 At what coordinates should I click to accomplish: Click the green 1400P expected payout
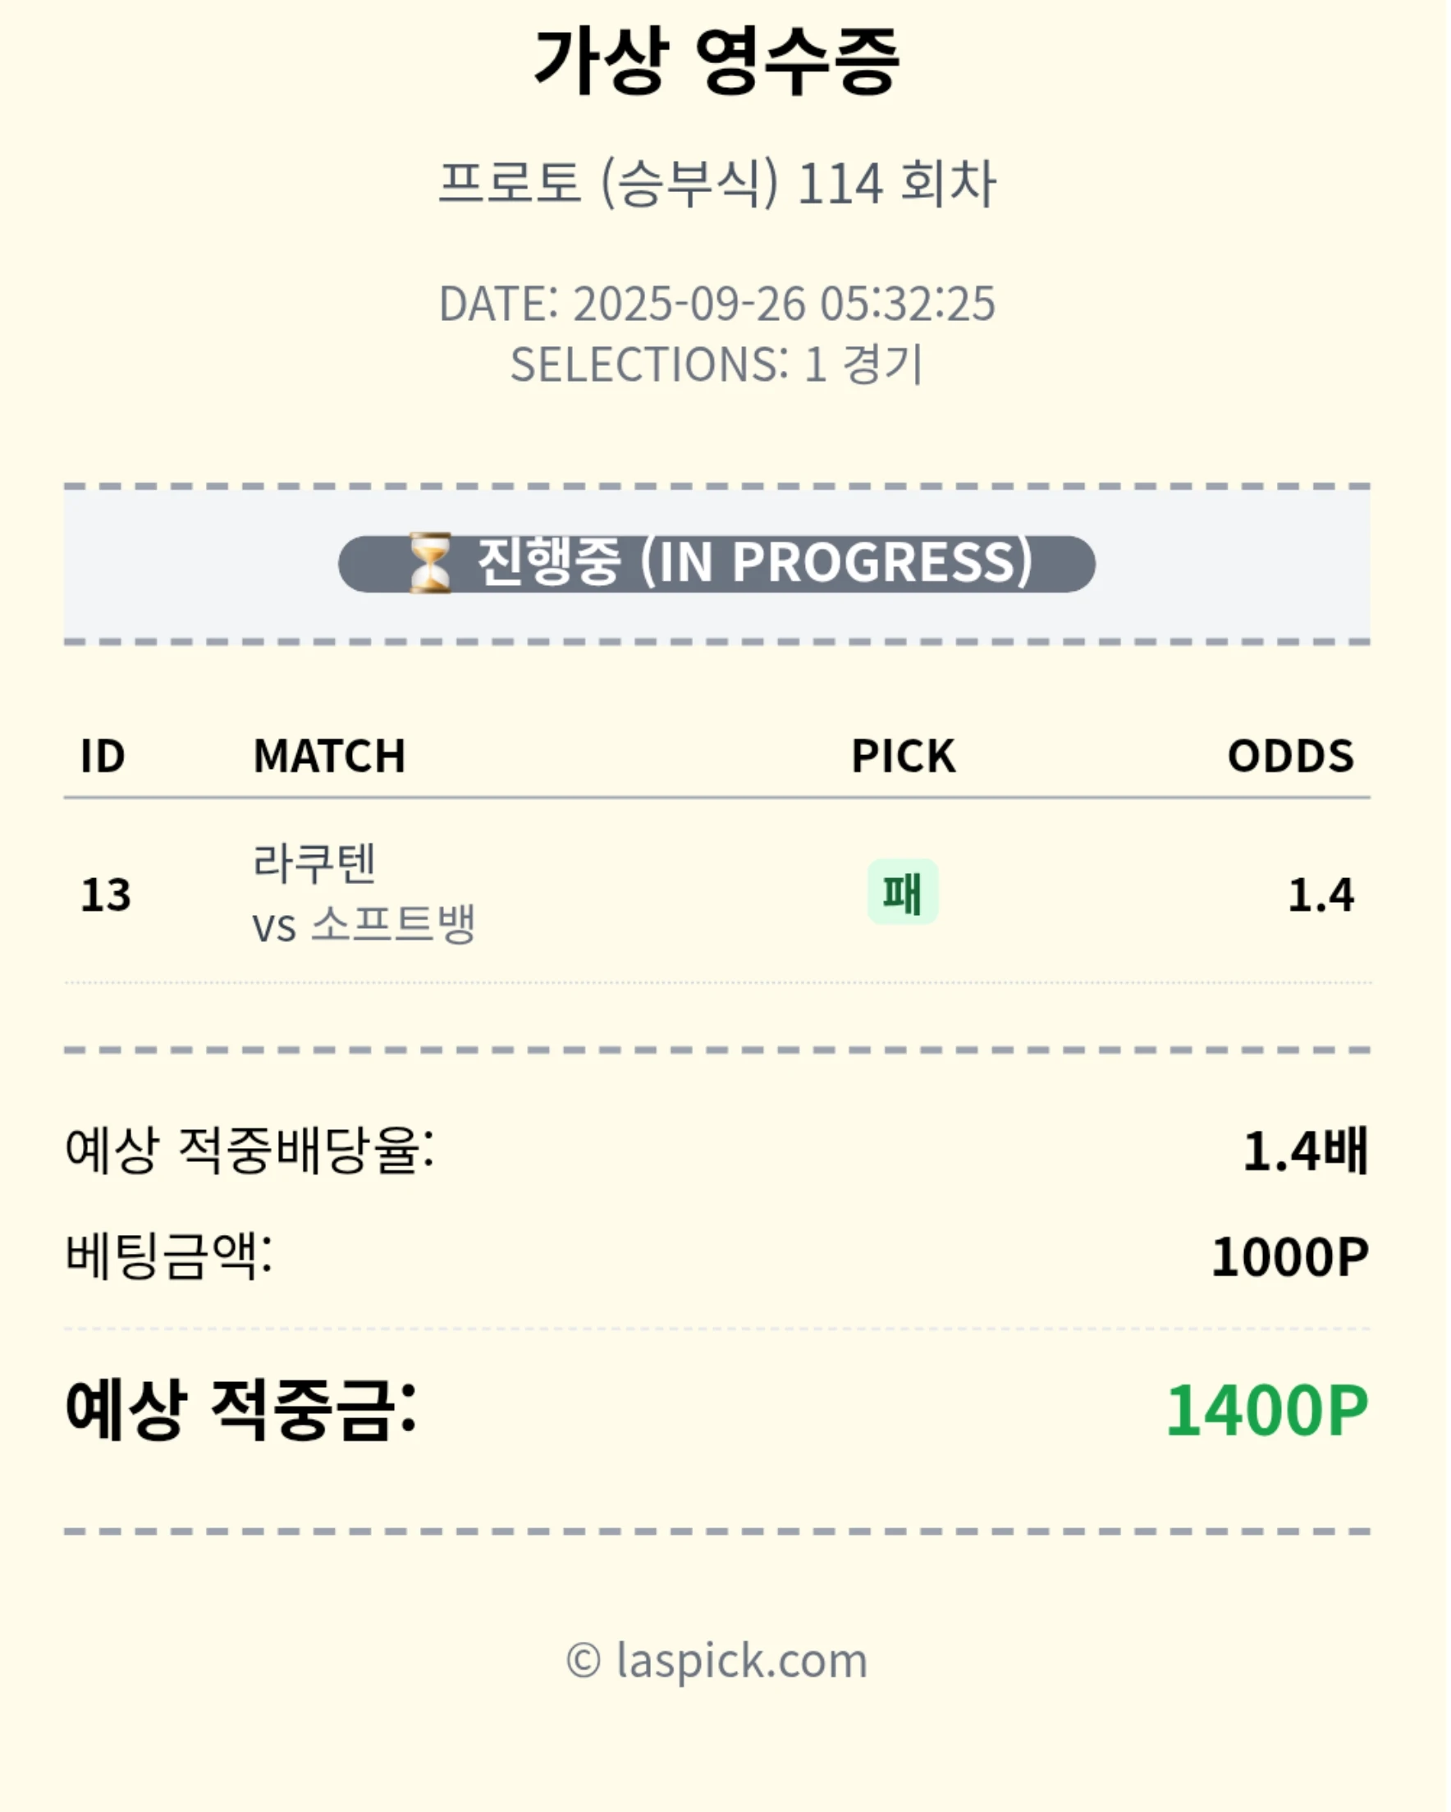tap(1268, 1411)
